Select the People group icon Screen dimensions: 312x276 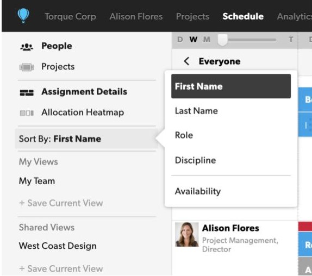point(27,47)
